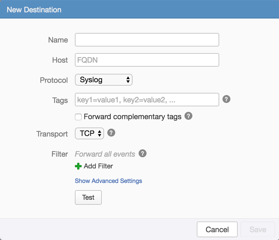The height and width of the screenshot is (240, 279).
Task: Click the help icon next to Transport dropdown
Action: [x=111, y=133]
